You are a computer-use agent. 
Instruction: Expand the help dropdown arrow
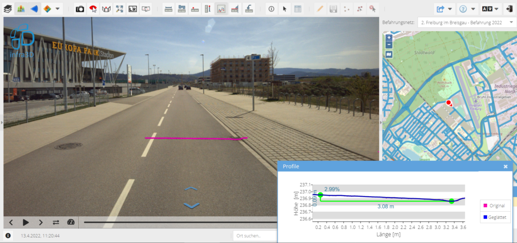coord(473,9)
